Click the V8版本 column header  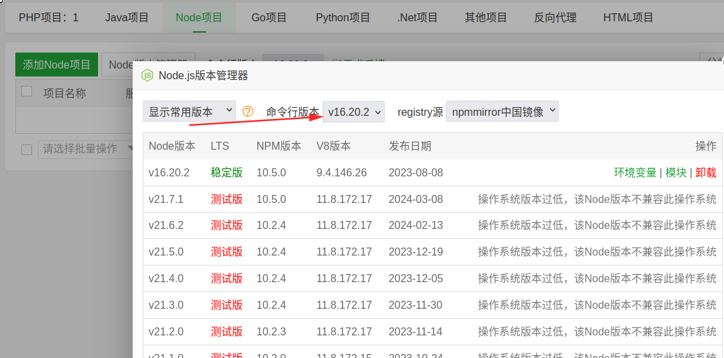coord(333,146)
